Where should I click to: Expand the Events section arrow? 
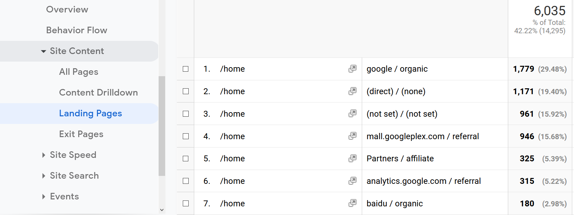point(44,197)
